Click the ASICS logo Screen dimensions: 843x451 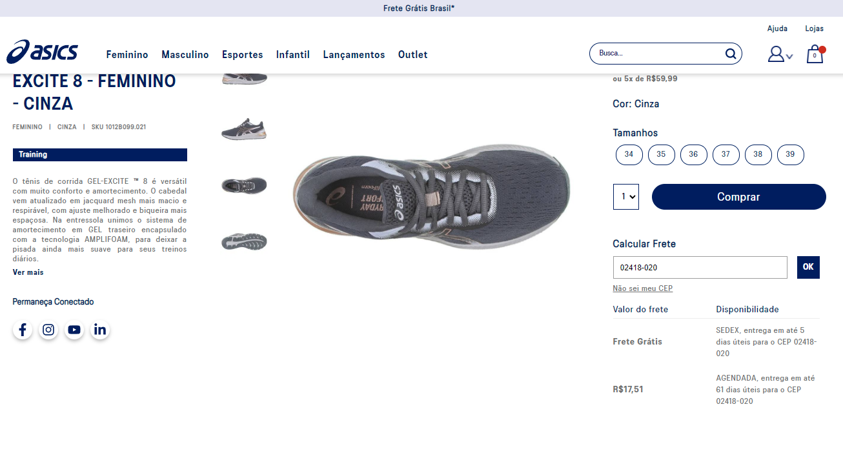43,52
